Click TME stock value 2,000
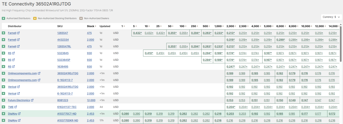This screenshot has height=124, width=343. coord(90,107)
